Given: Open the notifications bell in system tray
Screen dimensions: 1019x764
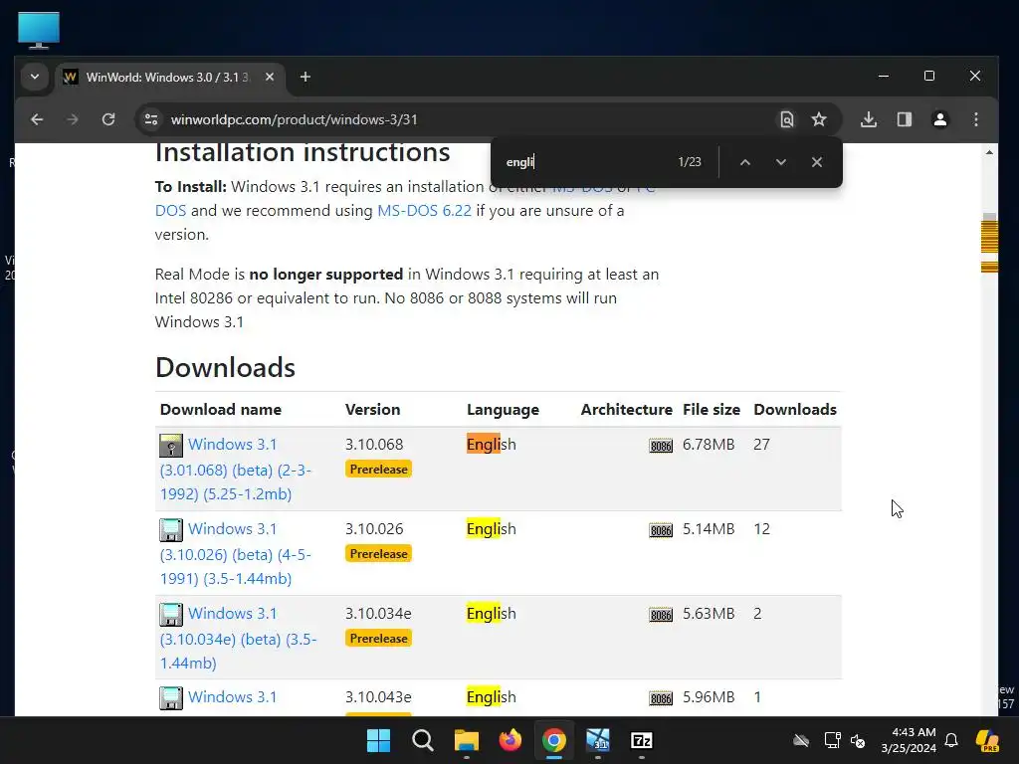Looking at the screenshot, I should pos(951,740).
